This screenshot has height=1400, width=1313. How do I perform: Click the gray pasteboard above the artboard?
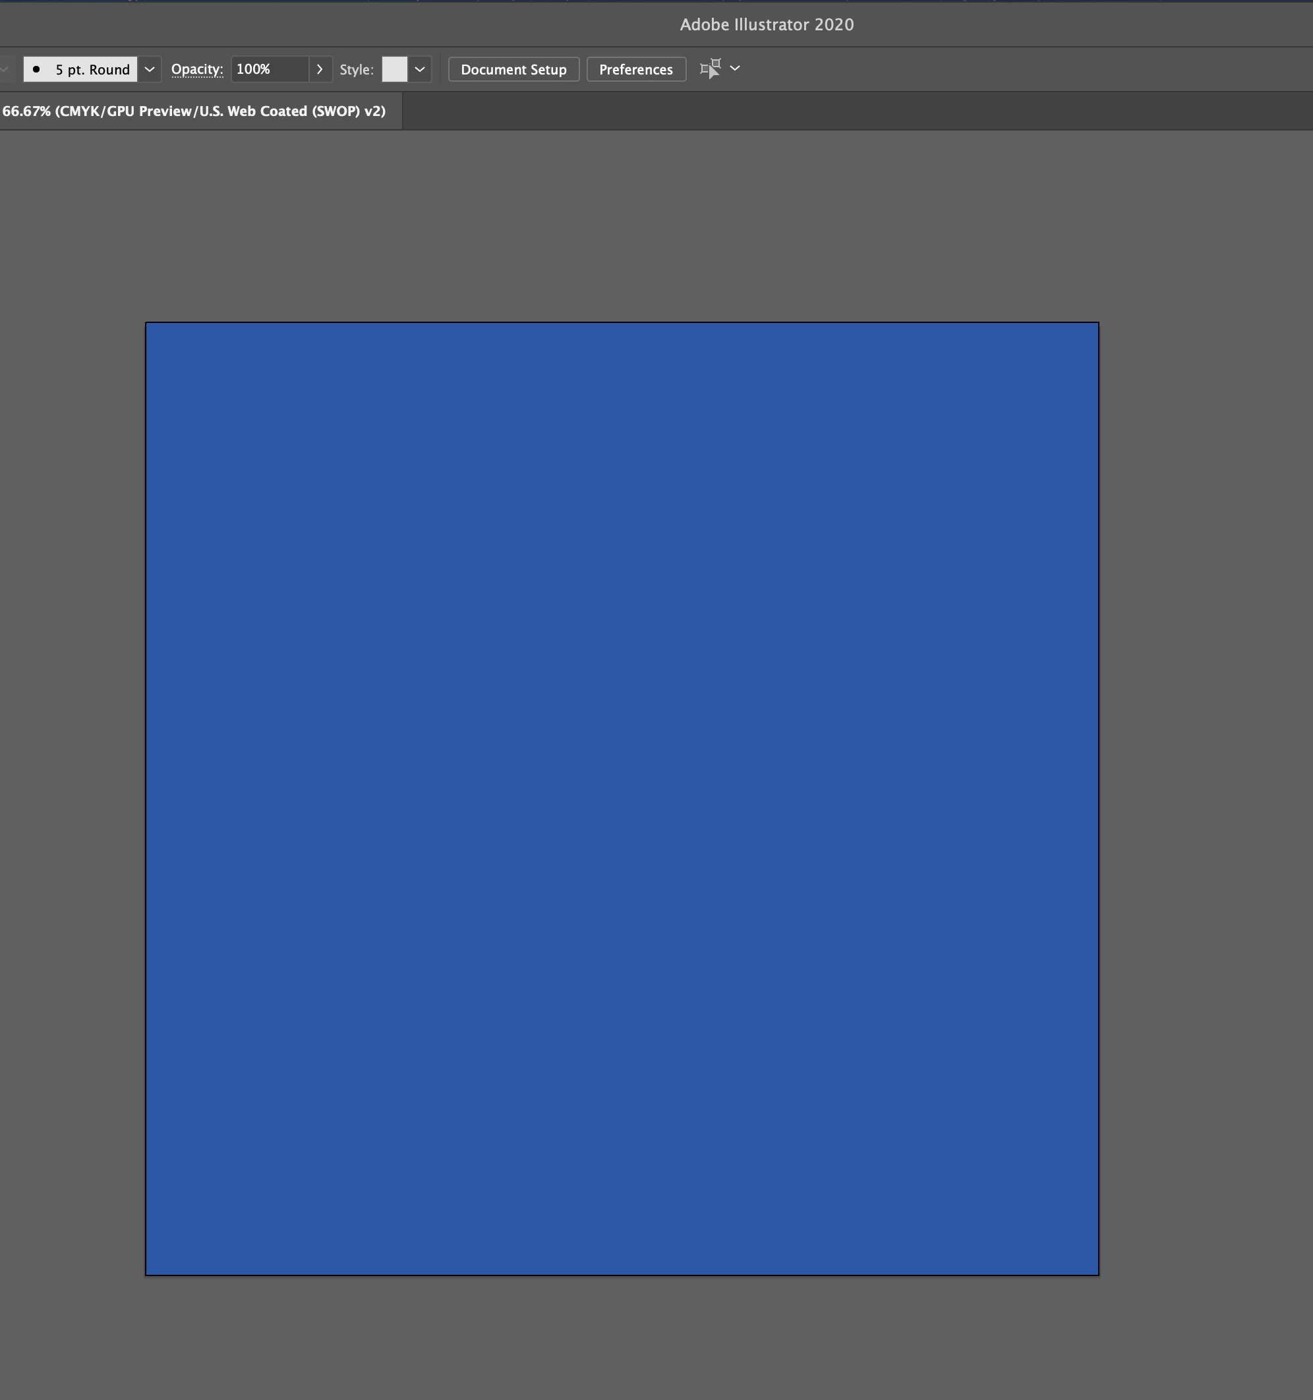click(622, 225)
